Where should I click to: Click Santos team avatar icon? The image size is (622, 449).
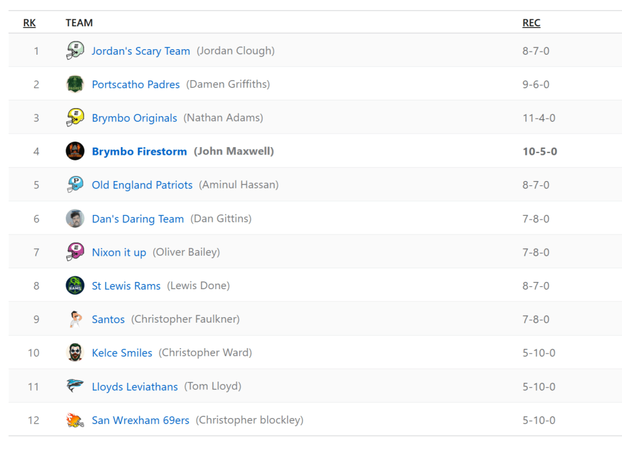click(x=75, y=319)
